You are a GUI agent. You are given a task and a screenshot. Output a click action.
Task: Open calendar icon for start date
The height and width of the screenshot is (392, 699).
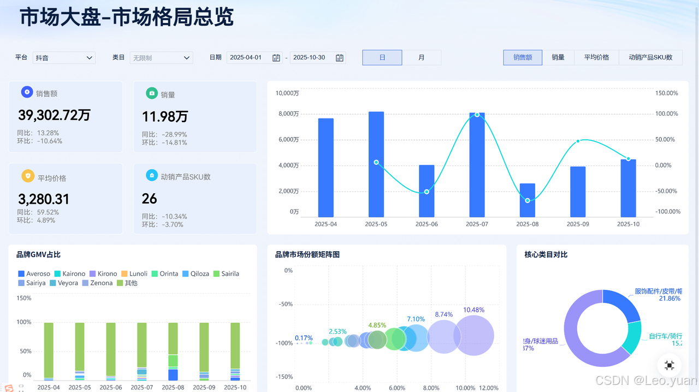pos(276,58)
